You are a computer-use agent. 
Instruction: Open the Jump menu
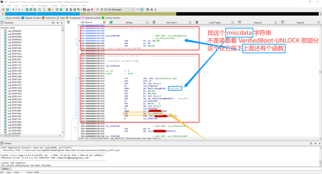16,6
